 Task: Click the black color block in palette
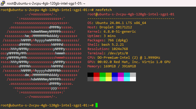(x=91, y=75)
